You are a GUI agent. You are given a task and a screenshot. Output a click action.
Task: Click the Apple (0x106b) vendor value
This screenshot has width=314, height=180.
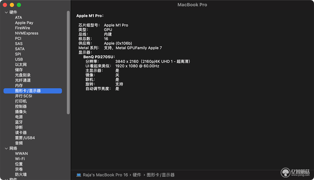click(x=118, y=43)
